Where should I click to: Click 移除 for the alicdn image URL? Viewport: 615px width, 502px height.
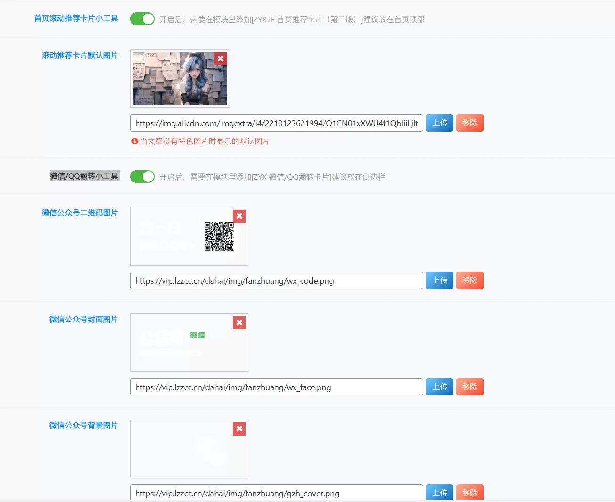pyautogui.click(x=470, y=123)
